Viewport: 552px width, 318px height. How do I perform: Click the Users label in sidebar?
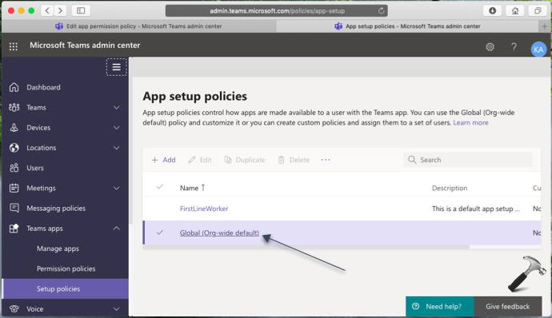pos(35,168)
